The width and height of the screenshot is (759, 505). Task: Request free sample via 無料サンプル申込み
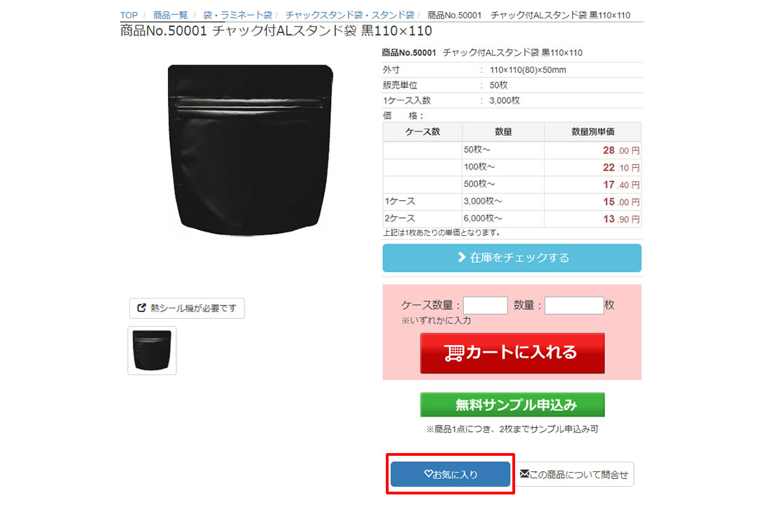pyautogui.click(x=512, y=405)
